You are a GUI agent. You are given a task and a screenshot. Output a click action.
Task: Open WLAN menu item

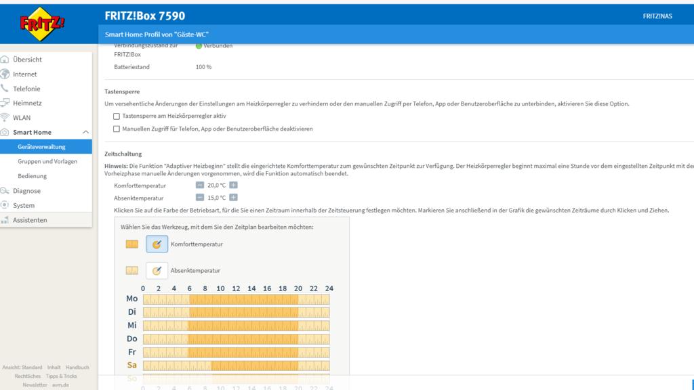(22, 118)
